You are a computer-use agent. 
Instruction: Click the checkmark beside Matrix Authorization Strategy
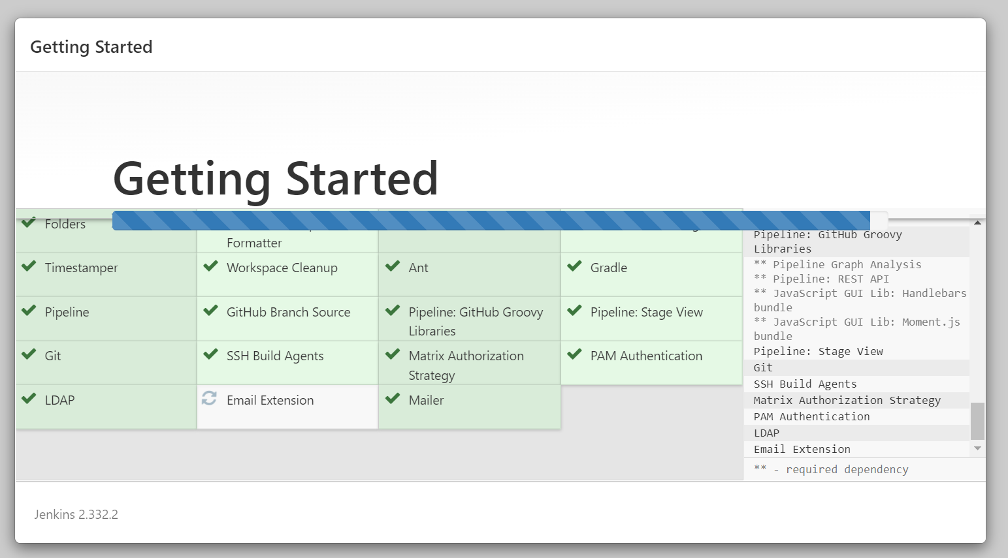click(x=392, y=355)
